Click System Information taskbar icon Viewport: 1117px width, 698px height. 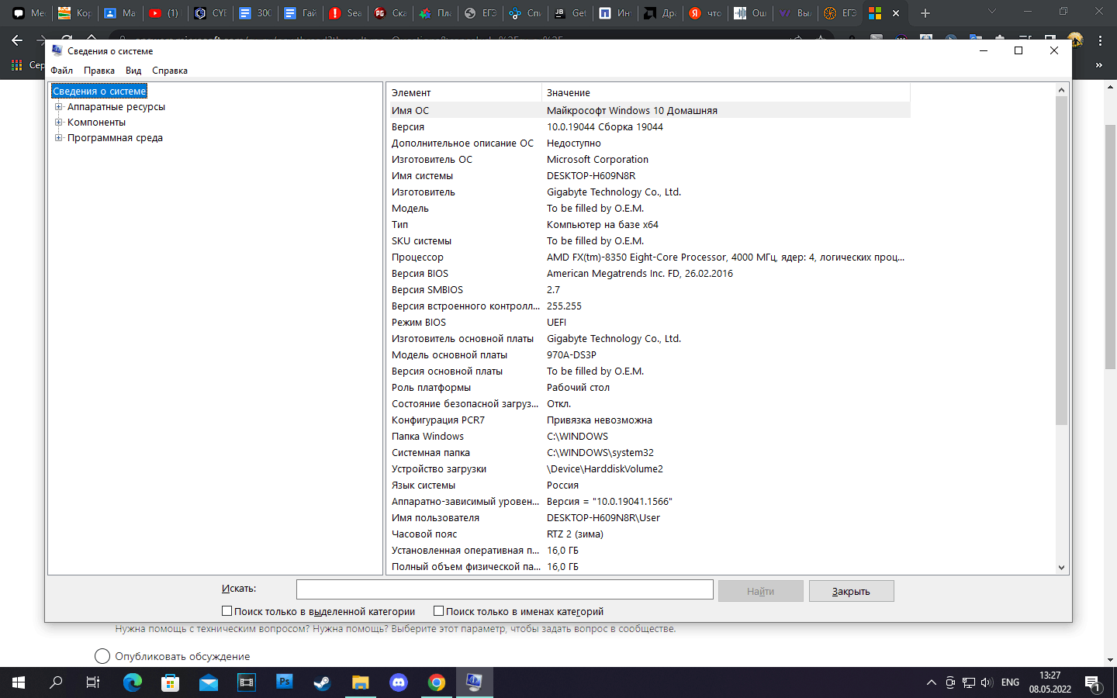pos(474,682)
